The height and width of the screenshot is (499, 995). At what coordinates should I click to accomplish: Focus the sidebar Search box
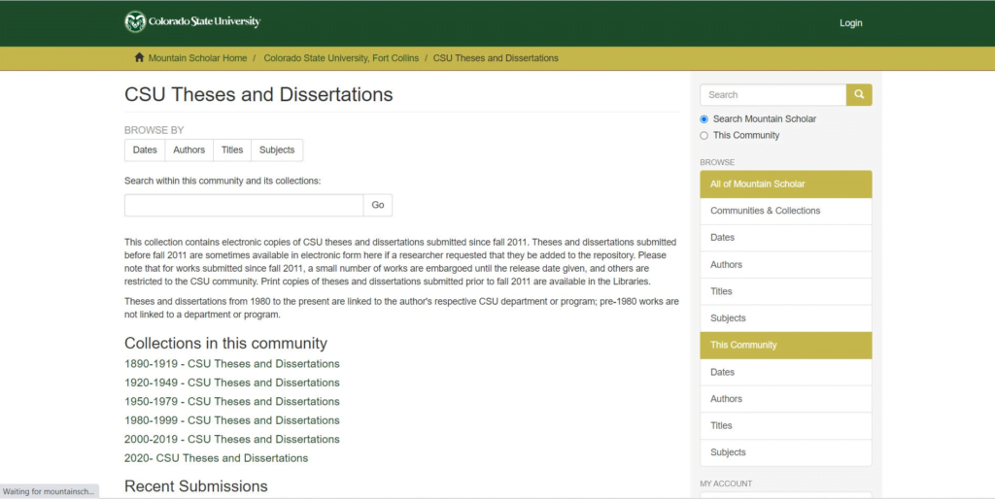[772, 94]
